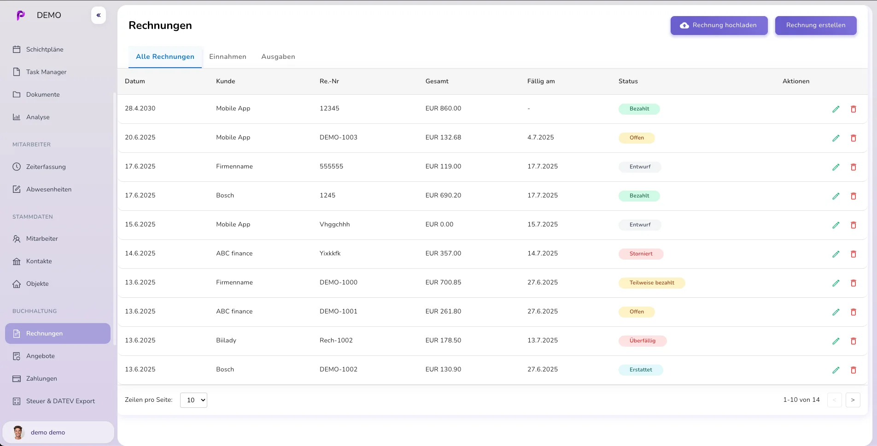Delete invoice DEMO-1003 using trash icon
Screen dimensions: 877x446
pyautogui.click(x=854, y=138)
